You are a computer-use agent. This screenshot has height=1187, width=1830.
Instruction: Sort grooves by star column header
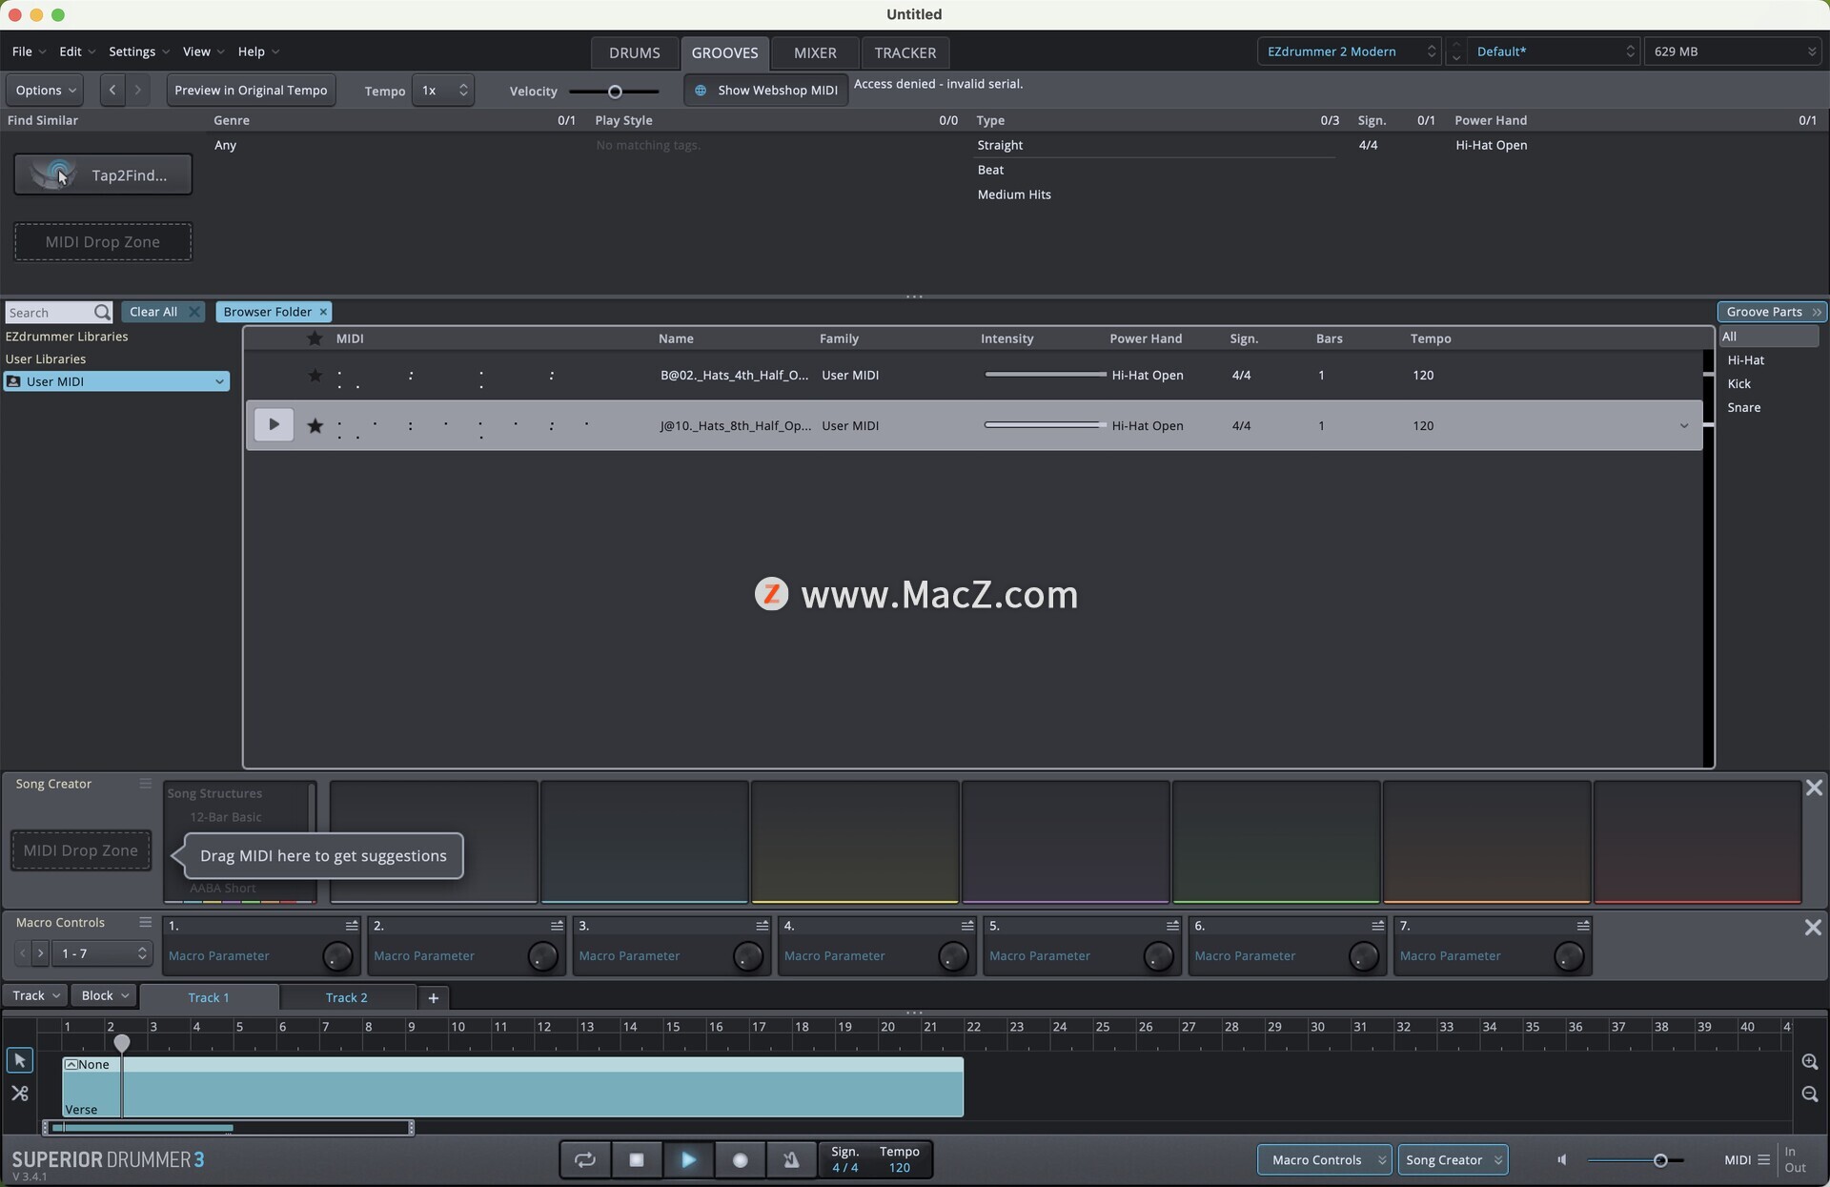(x=315, y=338)
